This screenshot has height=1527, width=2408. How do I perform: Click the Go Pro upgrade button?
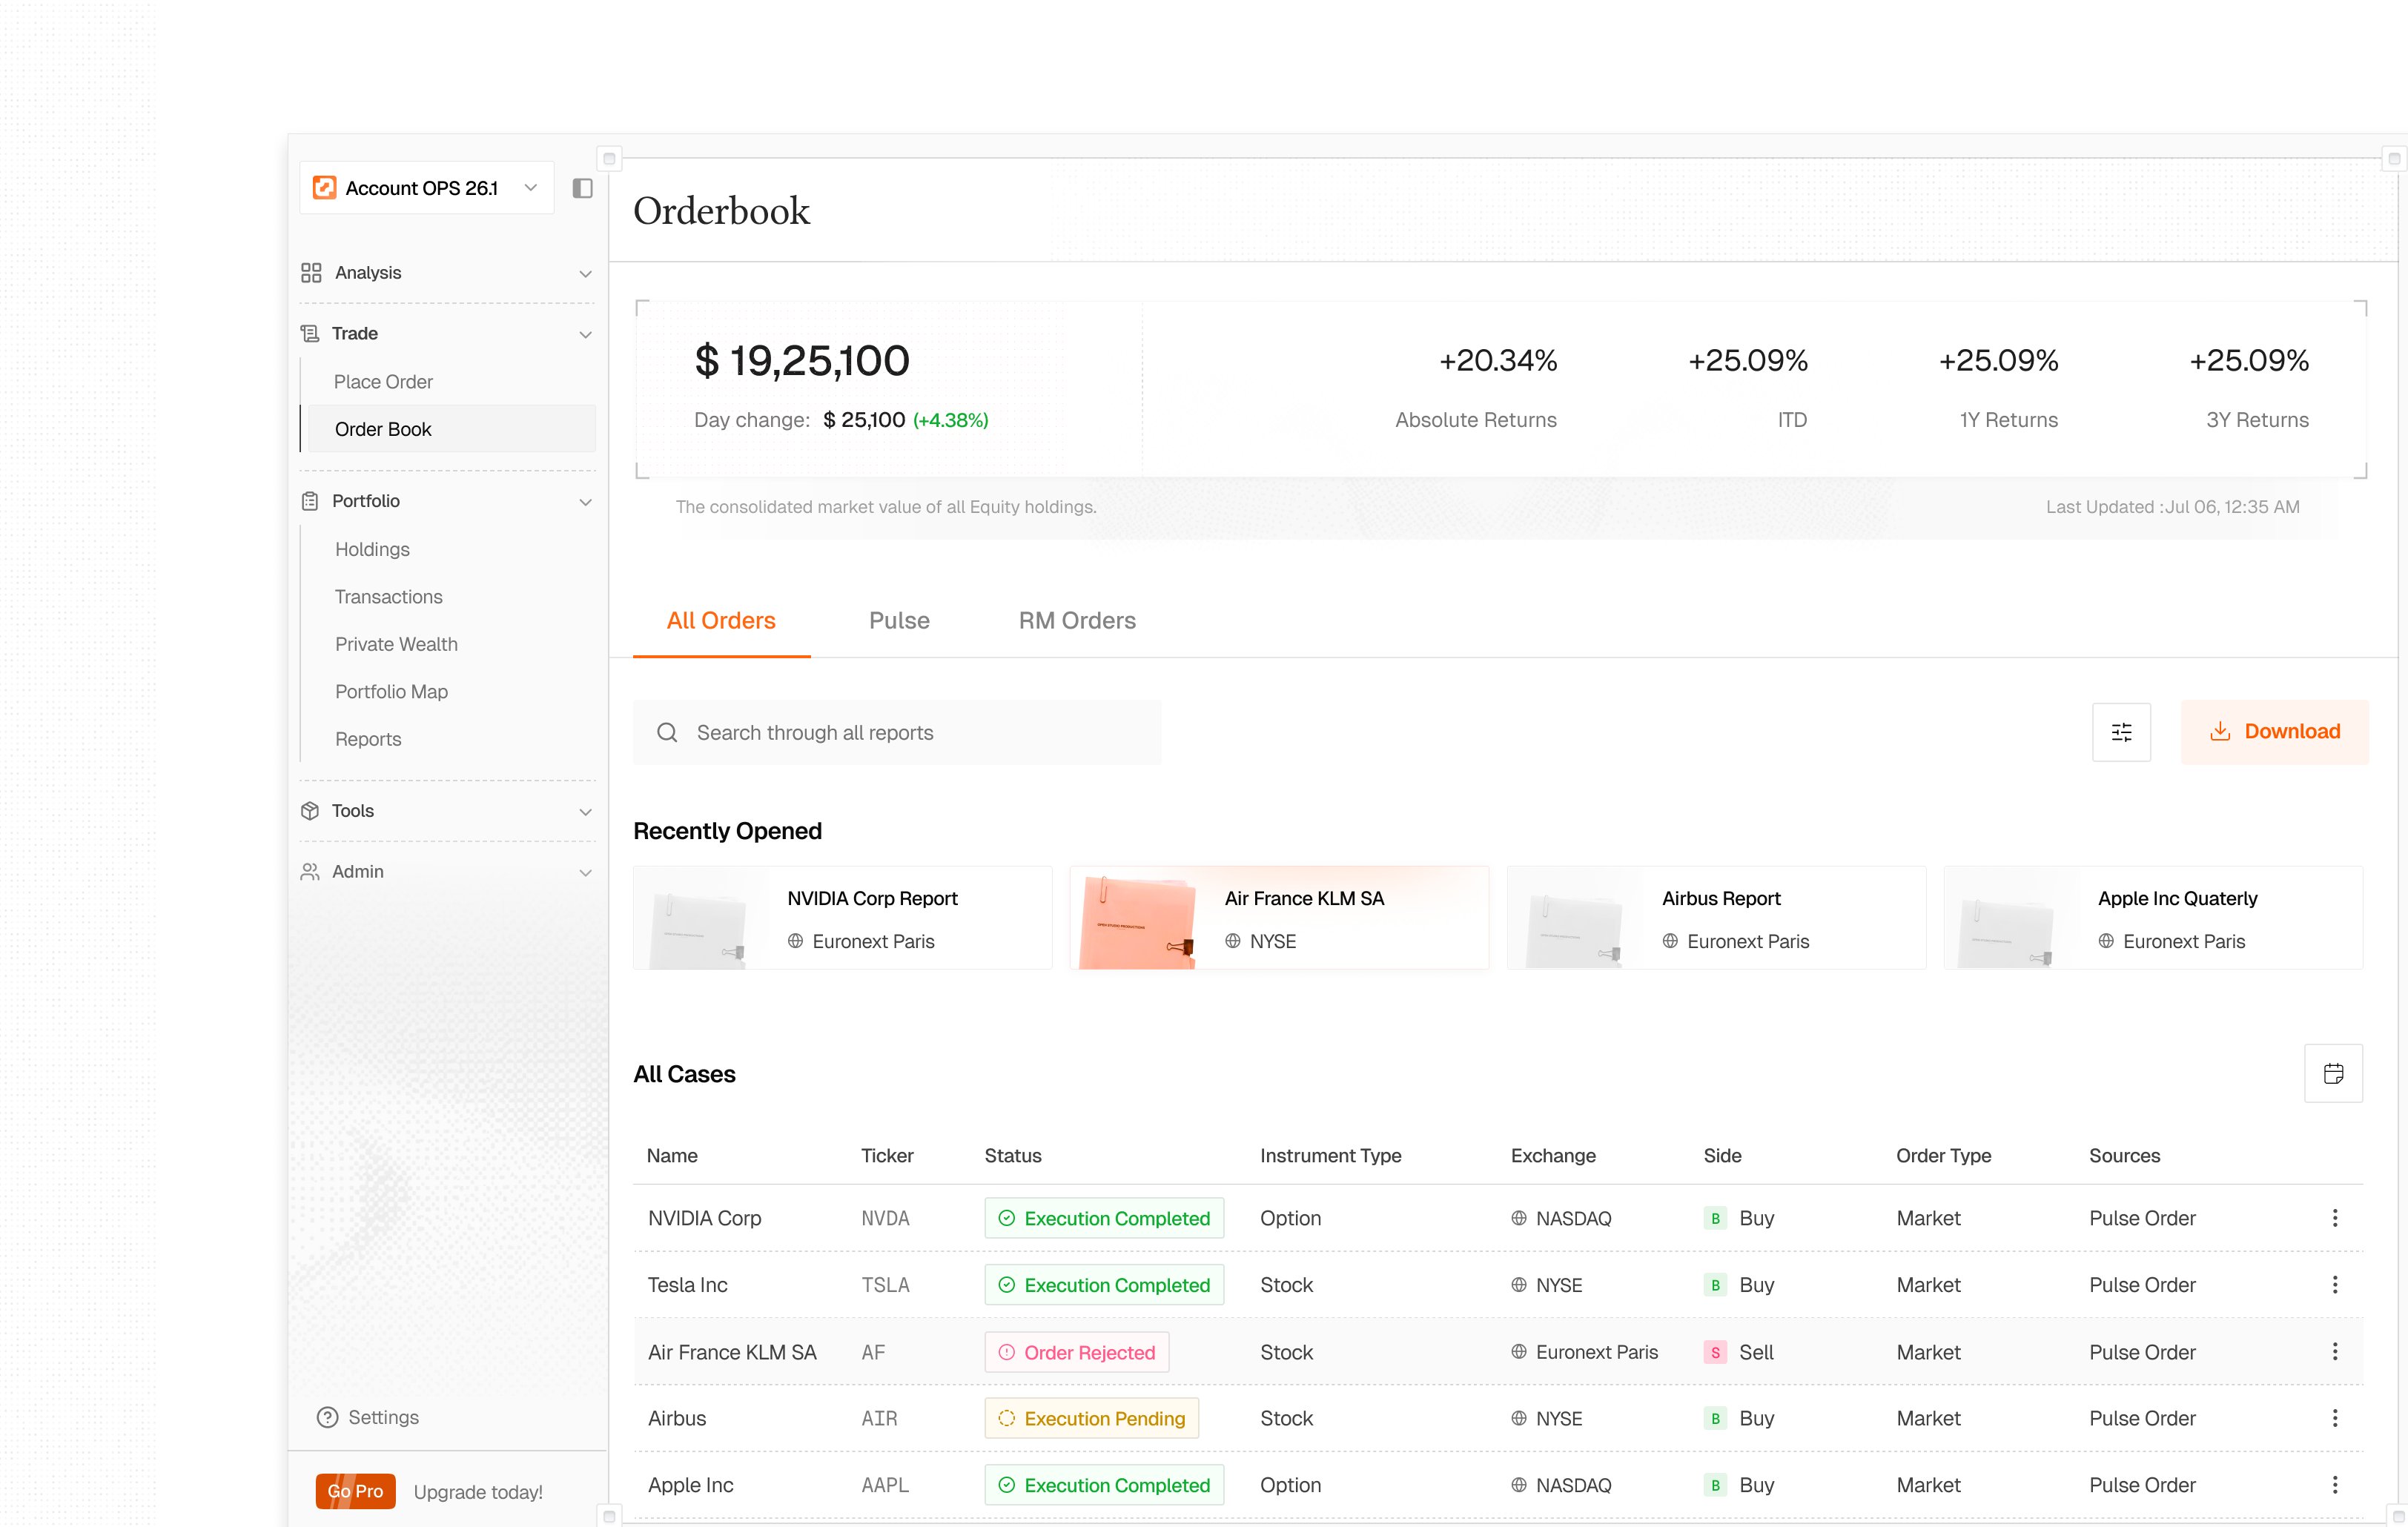click(355, 1491)
